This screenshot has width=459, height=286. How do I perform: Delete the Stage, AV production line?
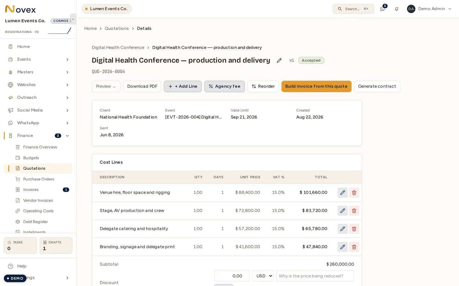coord(354,211)
